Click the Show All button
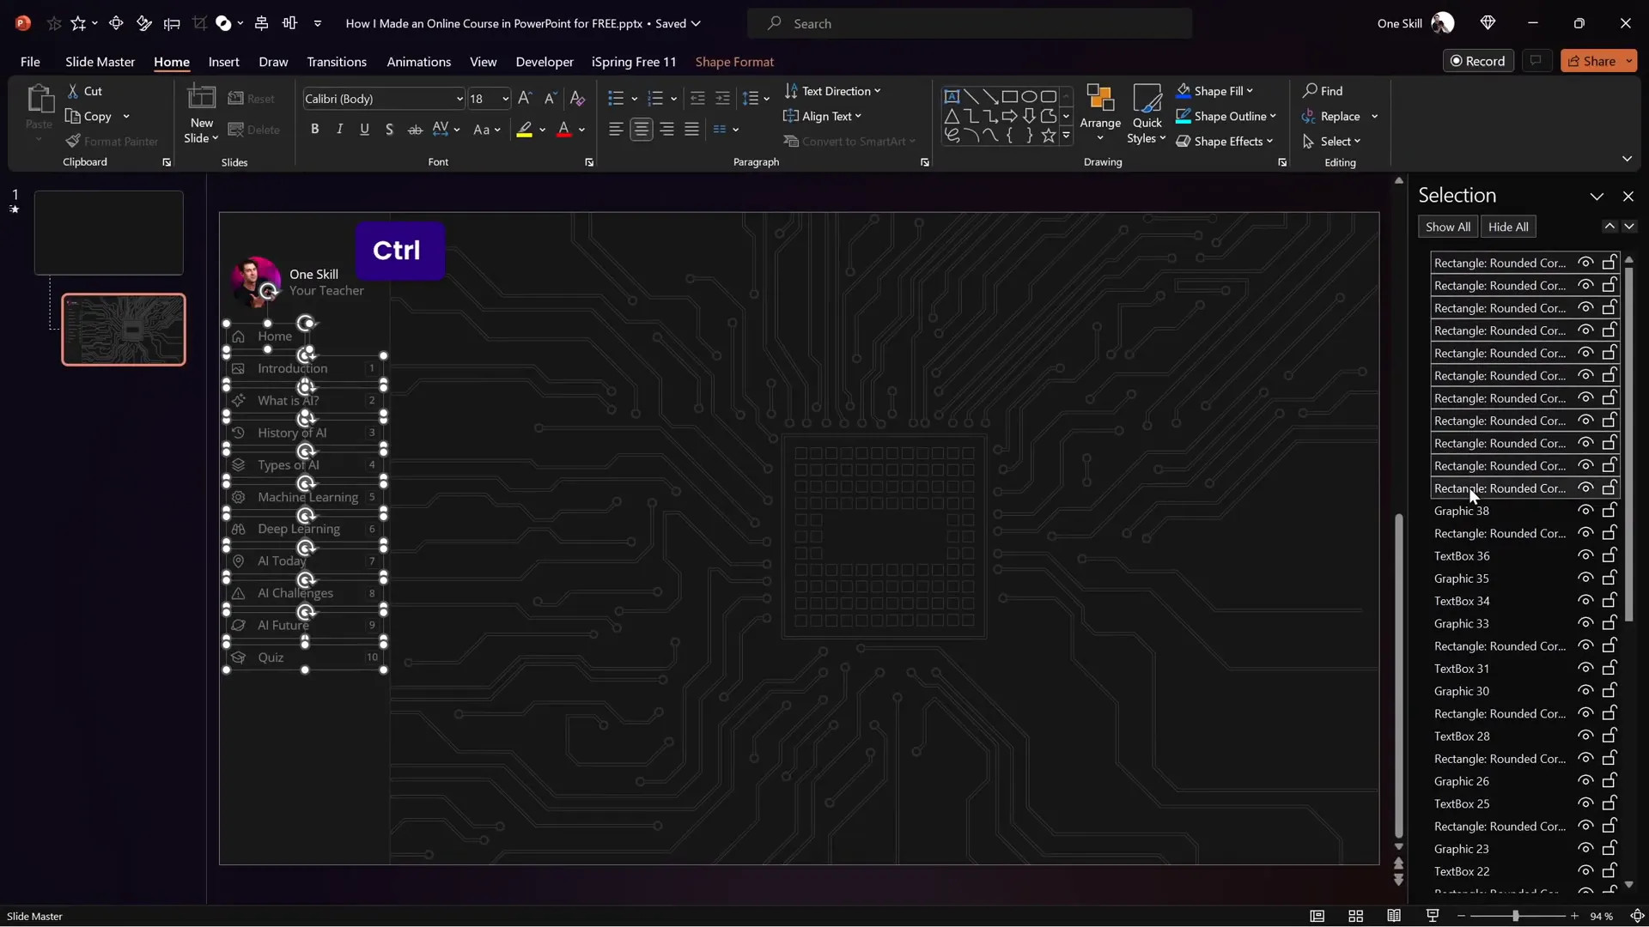 coord(1447,226)
